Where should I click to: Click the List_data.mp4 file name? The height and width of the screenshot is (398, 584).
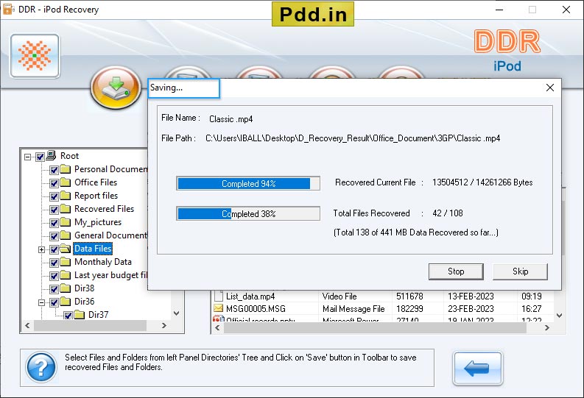coord(250,296)
